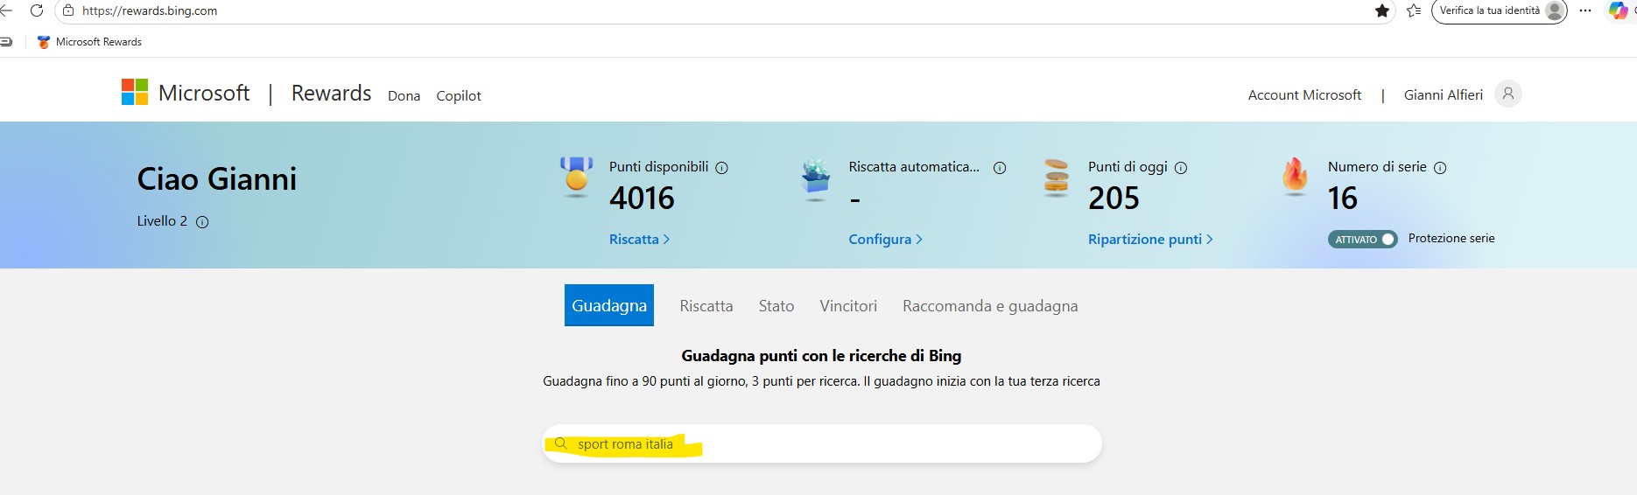
Task: Reload the page with the refresh icon
Action: click(x=36, y=10)
